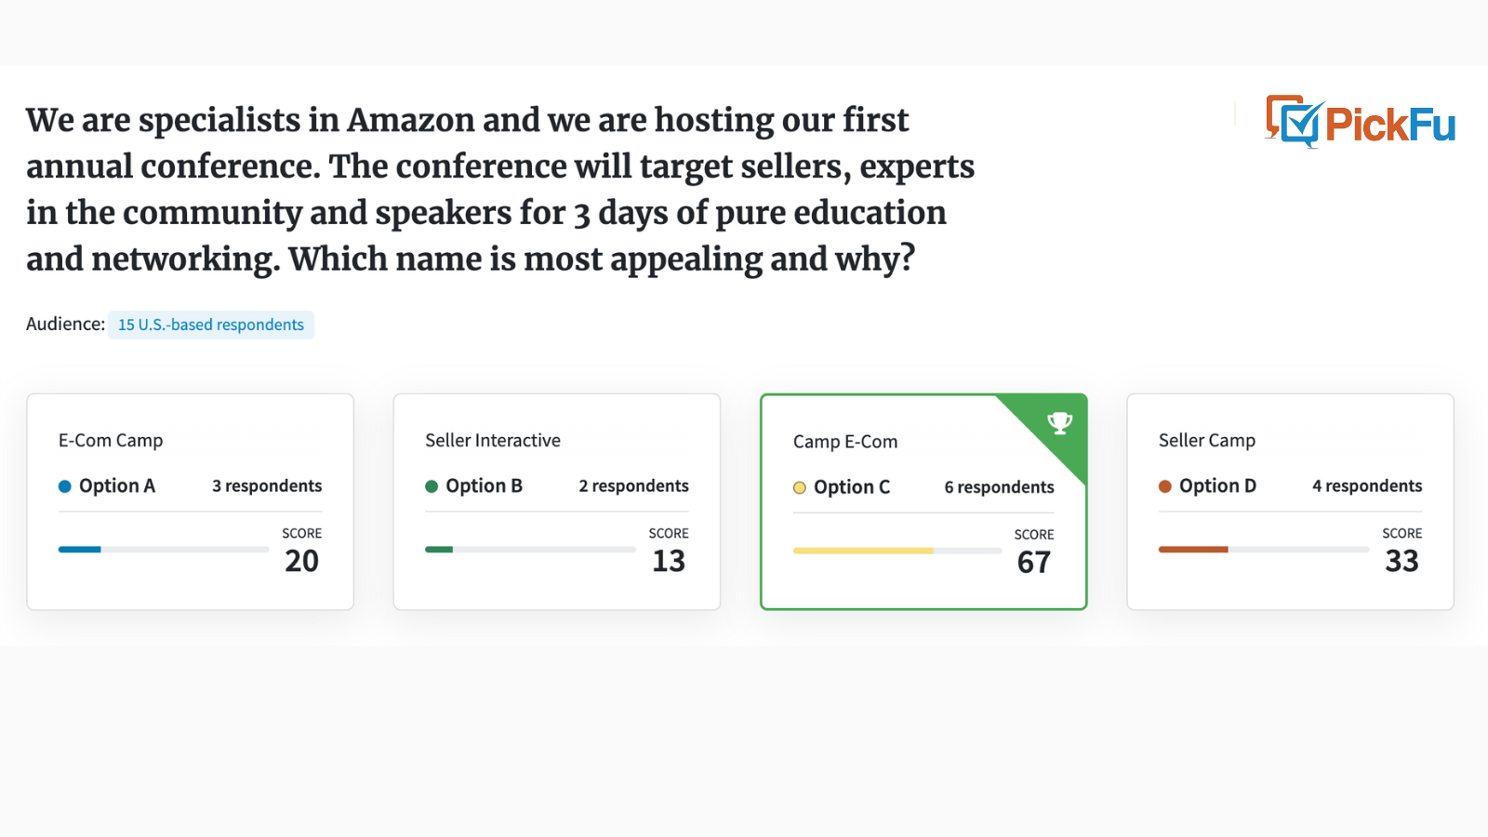
Task: Open the 15 U.S.-based respondents link
Action: (211, 325)
